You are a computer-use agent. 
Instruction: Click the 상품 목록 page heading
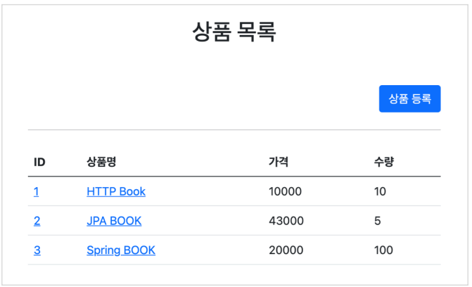click(x=234, y=32)
